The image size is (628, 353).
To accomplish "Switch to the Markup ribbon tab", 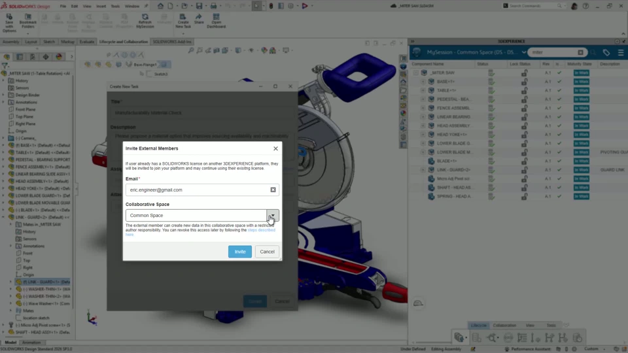I will tap(67, 42).
